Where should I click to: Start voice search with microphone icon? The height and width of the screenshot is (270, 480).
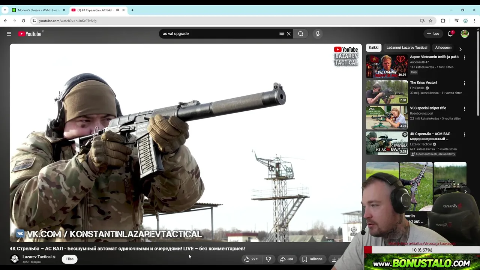[x=318, y=34]
